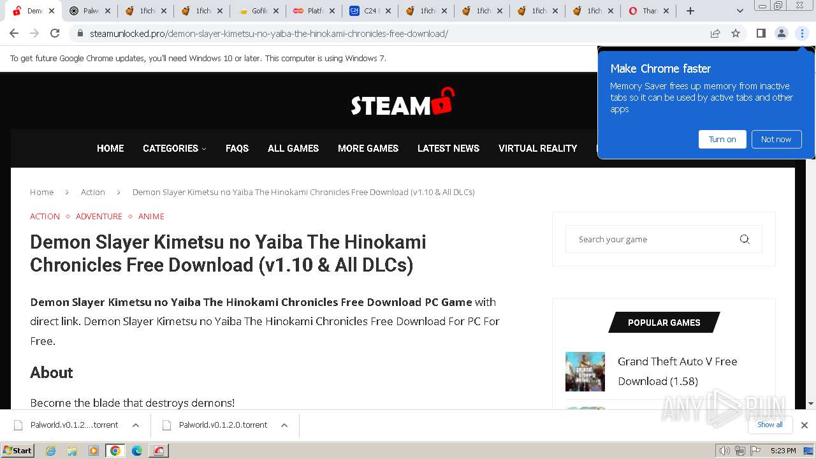Open the HOME menu item

click(x=110, y=148)
